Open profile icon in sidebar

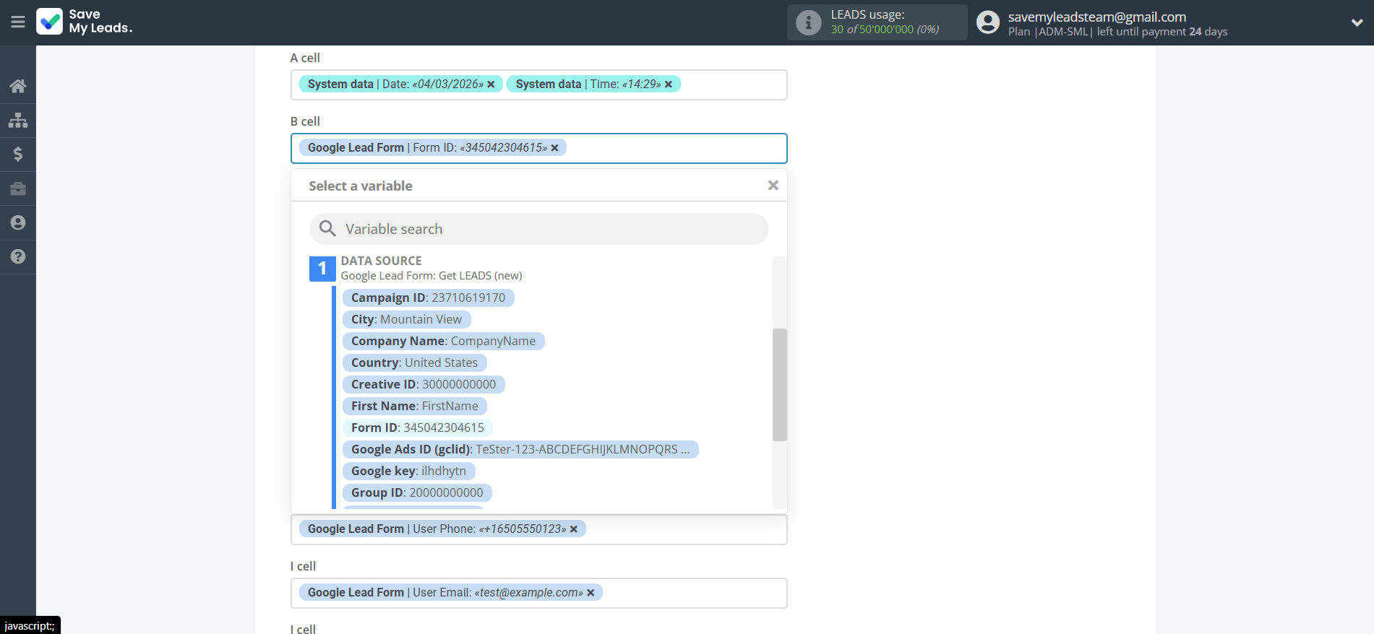point(18,222)
